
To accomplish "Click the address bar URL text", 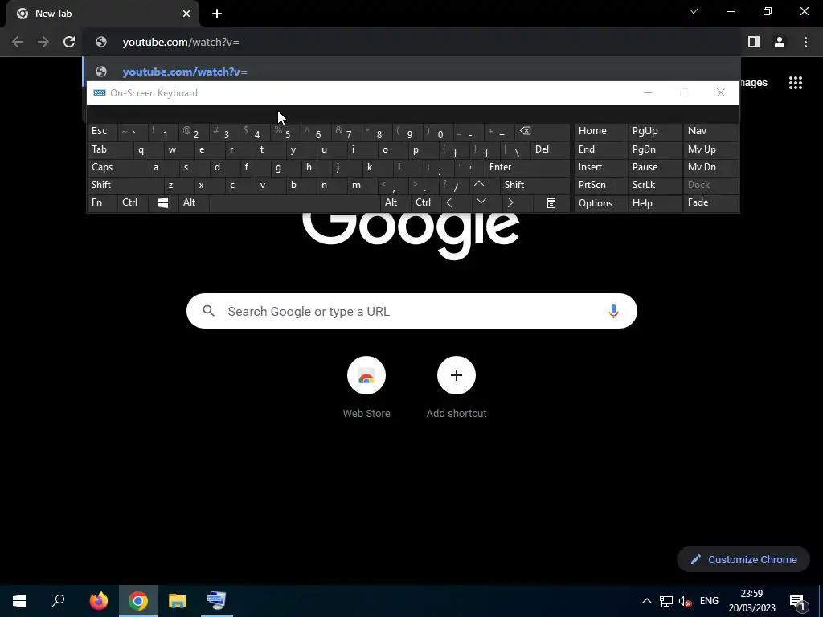I will tap(181, 42).
